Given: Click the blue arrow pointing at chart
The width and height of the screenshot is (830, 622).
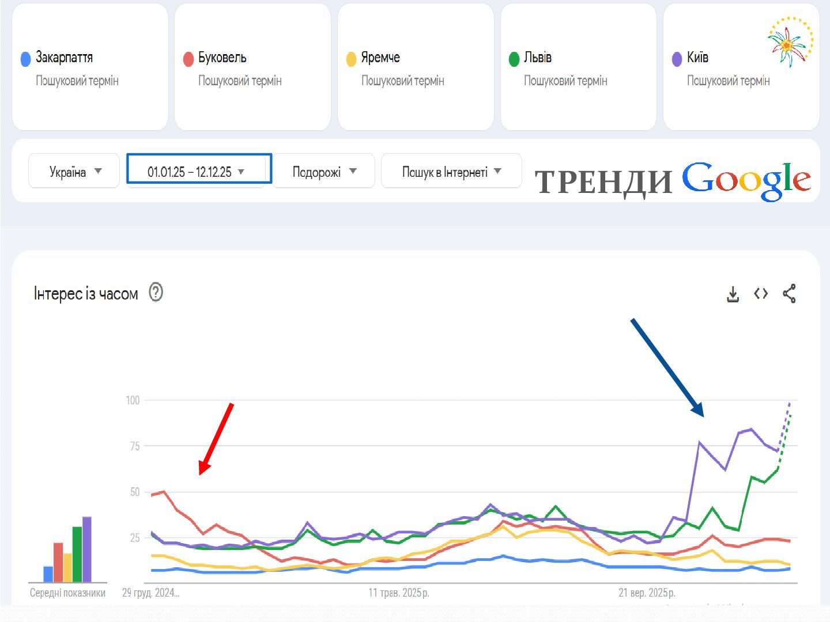Looking at the screenshot, I should (667, 367).
